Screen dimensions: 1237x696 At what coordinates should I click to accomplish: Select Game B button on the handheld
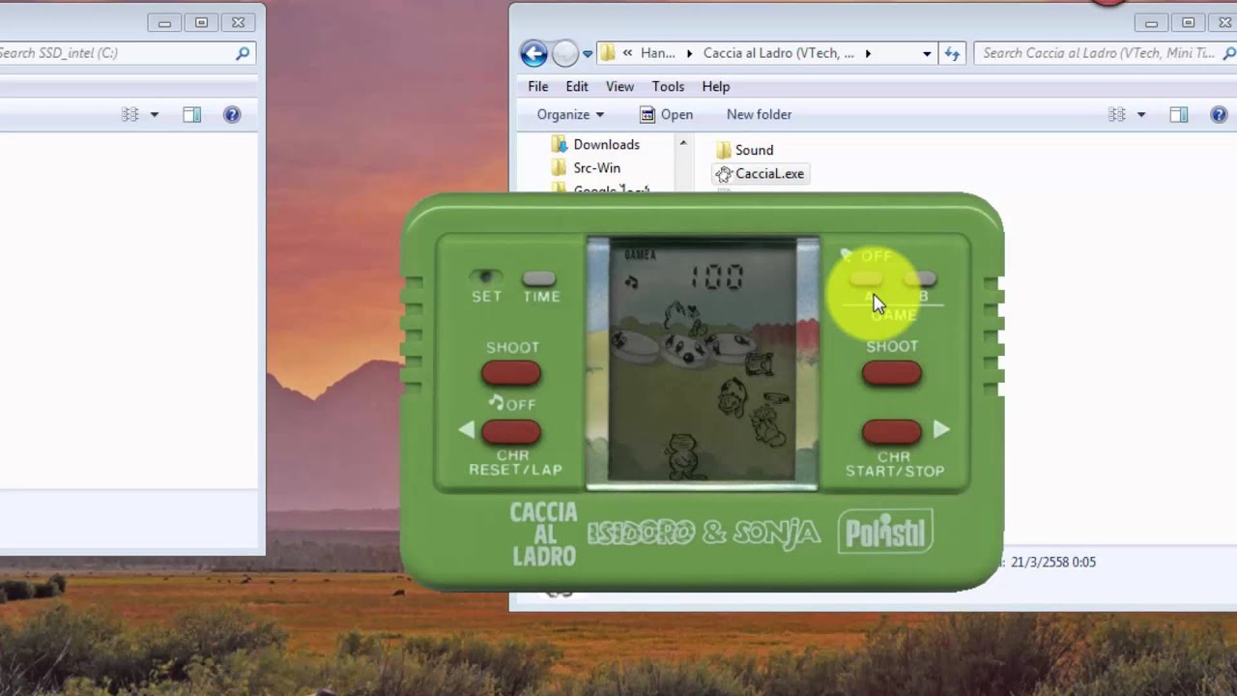click(921, 279)
